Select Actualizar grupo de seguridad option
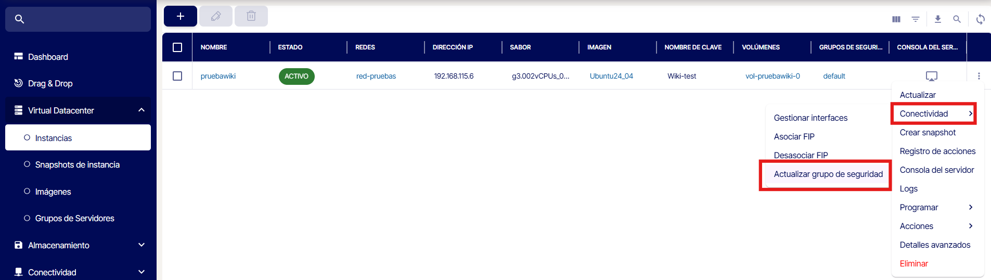Image resolution: width=991 pixels, height=280 pixels. 828,174
